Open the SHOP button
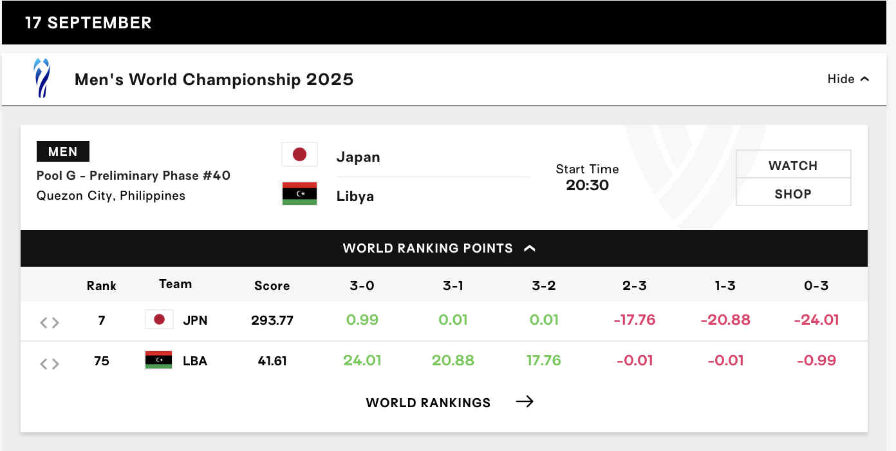This screenshot has width=896, height=451. 793,194
